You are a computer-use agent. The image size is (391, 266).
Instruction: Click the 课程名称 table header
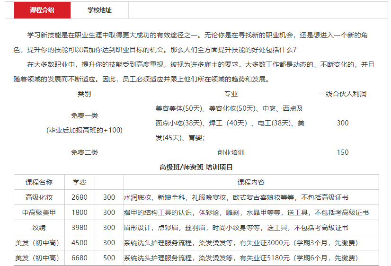click(39, 182)
